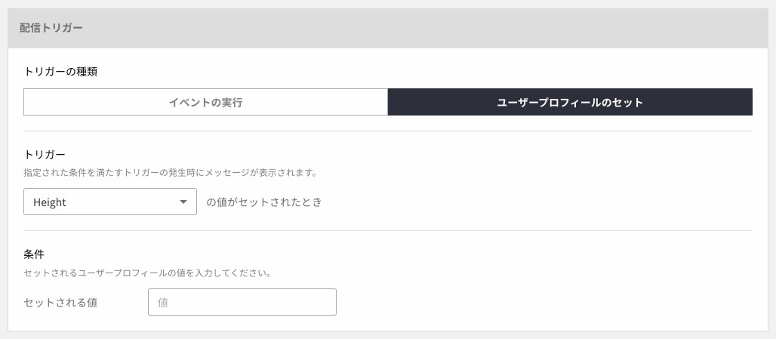Click the 条件 section heading

coord(34,254)
